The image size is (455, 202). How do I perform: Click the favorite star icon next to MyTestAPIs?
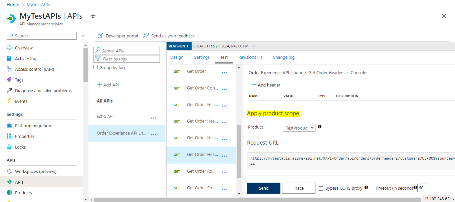(93, 16)
